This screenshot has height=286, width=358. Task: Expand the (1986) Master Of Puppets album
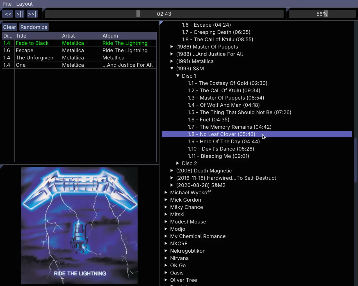172,47
